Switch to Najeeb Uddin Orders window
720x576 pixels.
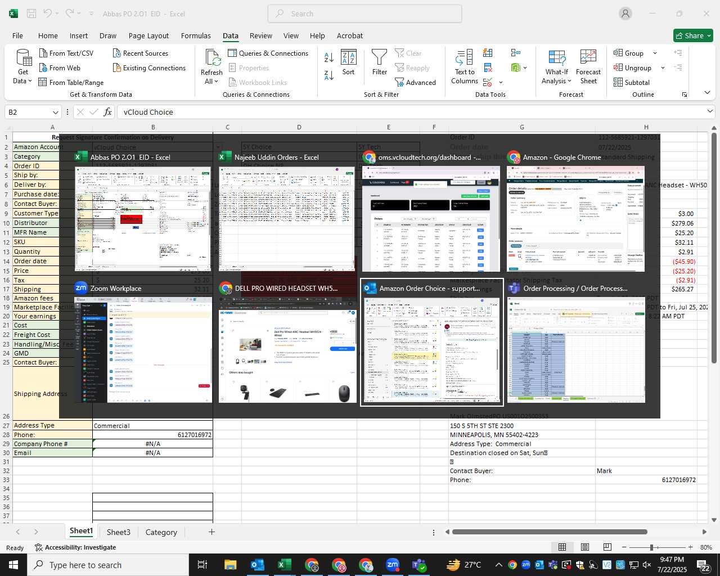click(287, 211)
